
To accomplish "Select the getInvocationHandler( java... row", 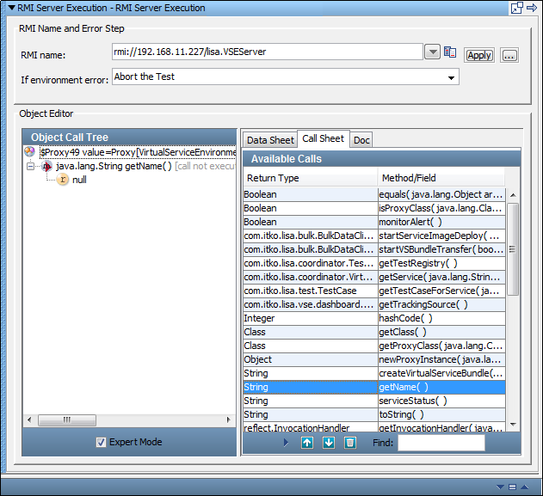I will 374,427.
